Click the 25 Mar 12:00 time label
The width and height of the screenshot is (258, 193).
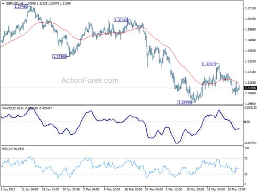(x=236, y=190)
